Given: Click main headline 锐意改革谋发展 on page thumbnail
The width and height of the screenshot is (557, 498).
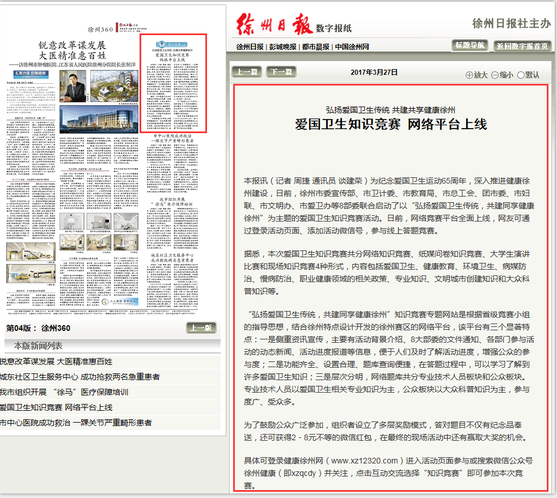Looking at the screenshot, I should pyautogui.click(x=72, y=45).
